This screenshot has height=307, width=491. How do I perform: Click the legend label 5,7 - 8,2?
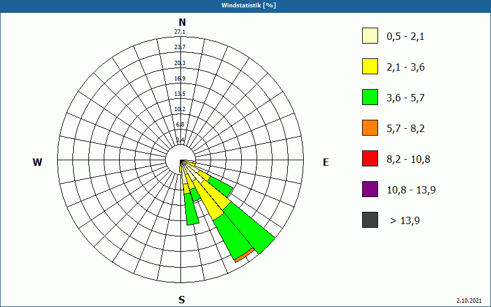point(406,129)
